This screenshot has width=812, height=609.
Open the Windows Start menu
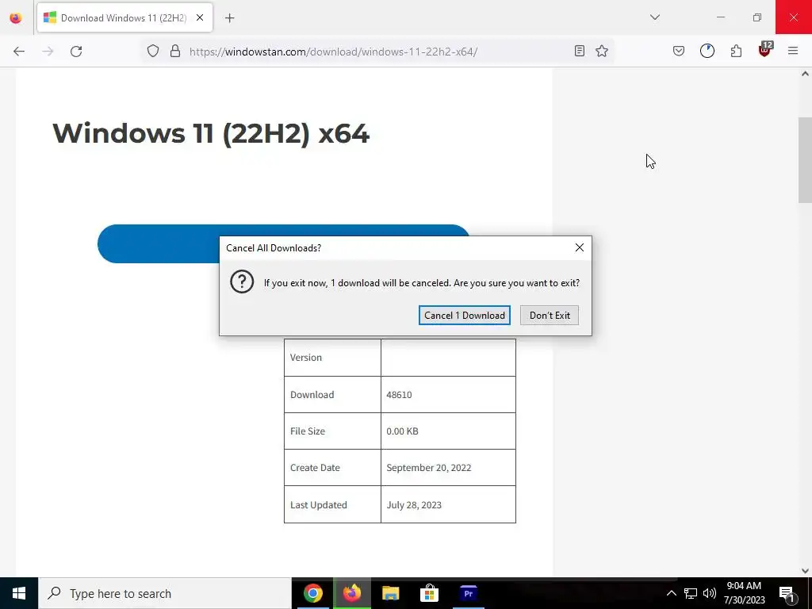(x=19, y=593)
